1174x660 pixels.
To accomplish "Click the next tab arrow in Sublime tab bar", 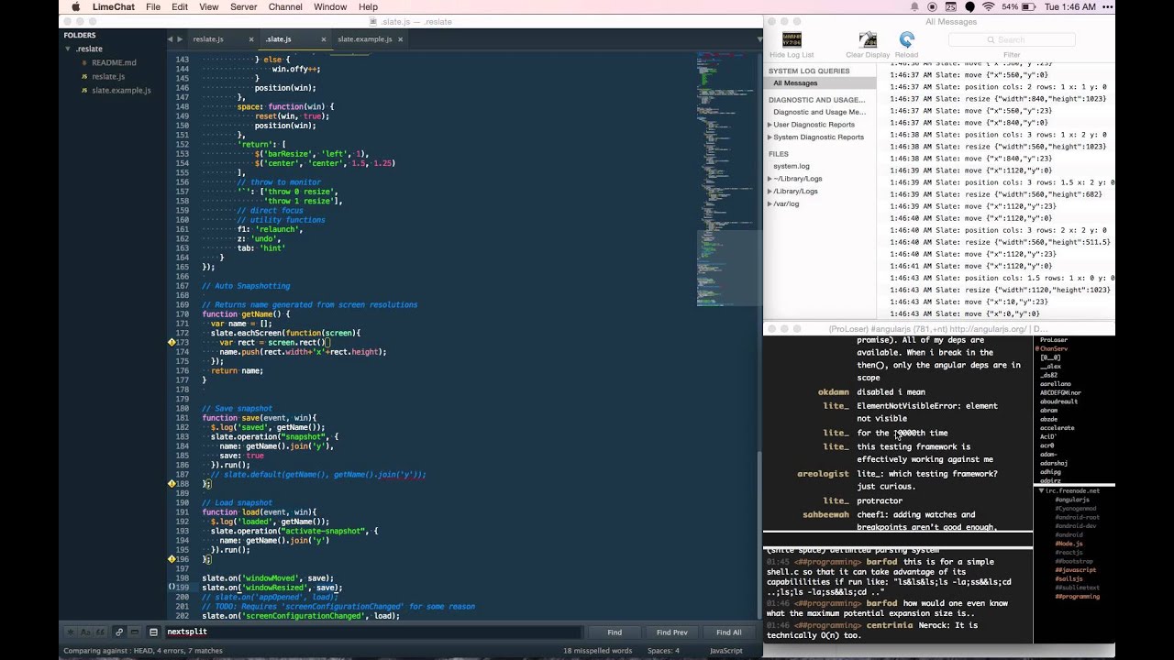I will [x=180, y=39].
